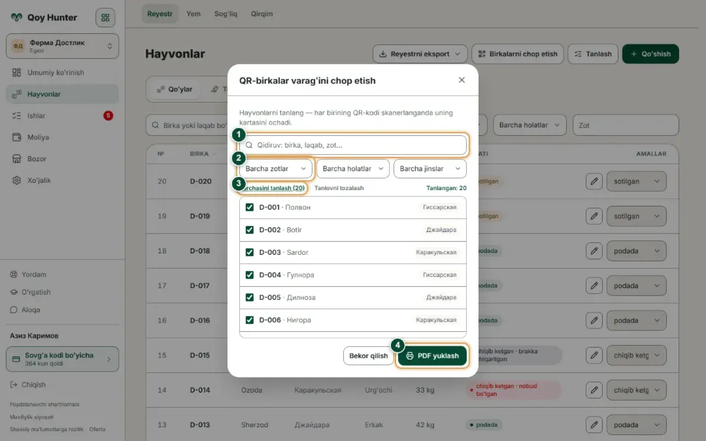Click the PDF yuklash button
Screen dimensions: 706x441
click(432, 356)
